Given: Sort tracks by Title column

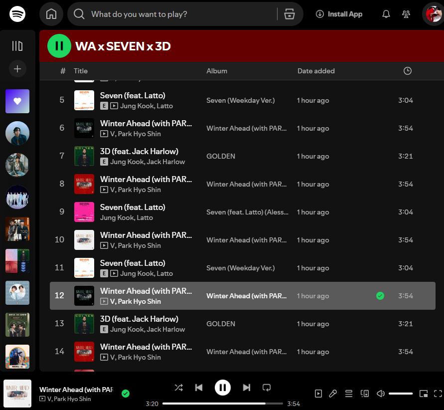Looking at the screenshot, I should pos(81,71).
